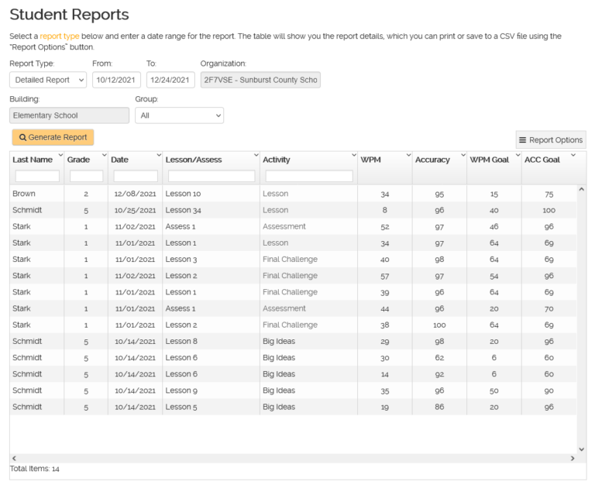Open the Date column menu arrow
The image size is (595, 492).
point(158,156)
